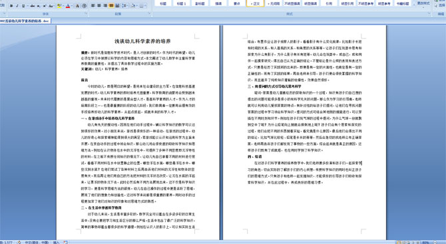Apply the 要点 style

click(237, 3)
